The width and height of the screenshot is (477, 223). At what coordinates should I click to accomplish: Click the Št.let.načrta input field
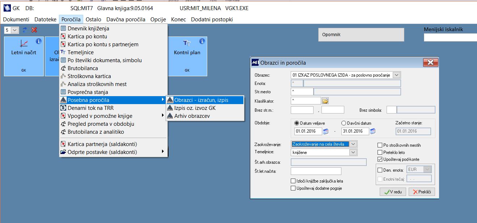point(316,171)
